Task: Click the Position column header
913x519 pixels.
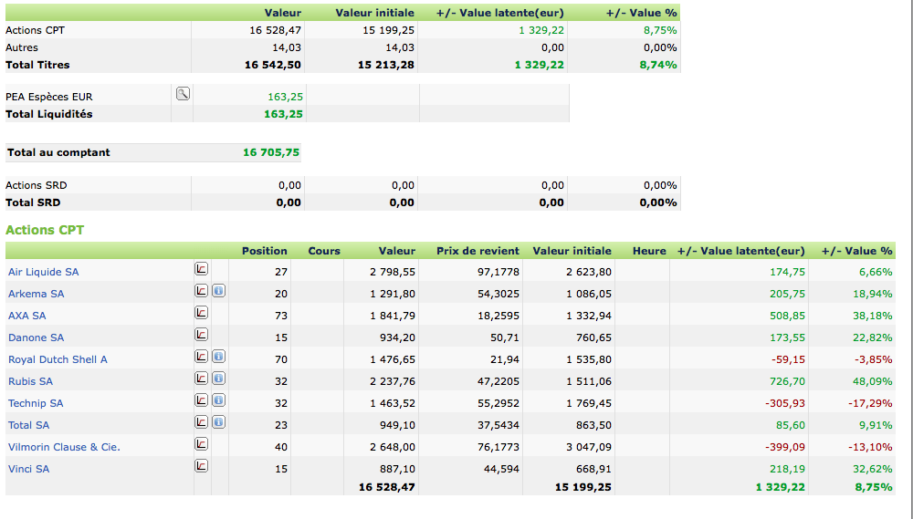Action: (x=265, y=251)
